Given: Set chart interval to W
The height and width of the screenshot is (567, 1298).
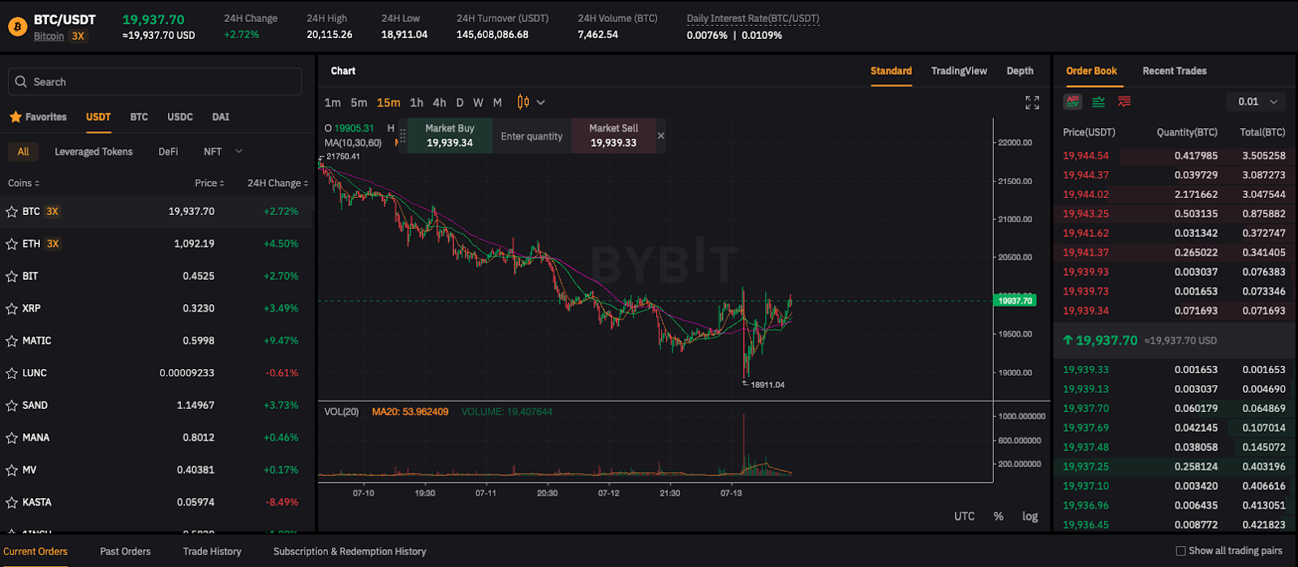Looking at the screenshot, I should click(478, 103).
